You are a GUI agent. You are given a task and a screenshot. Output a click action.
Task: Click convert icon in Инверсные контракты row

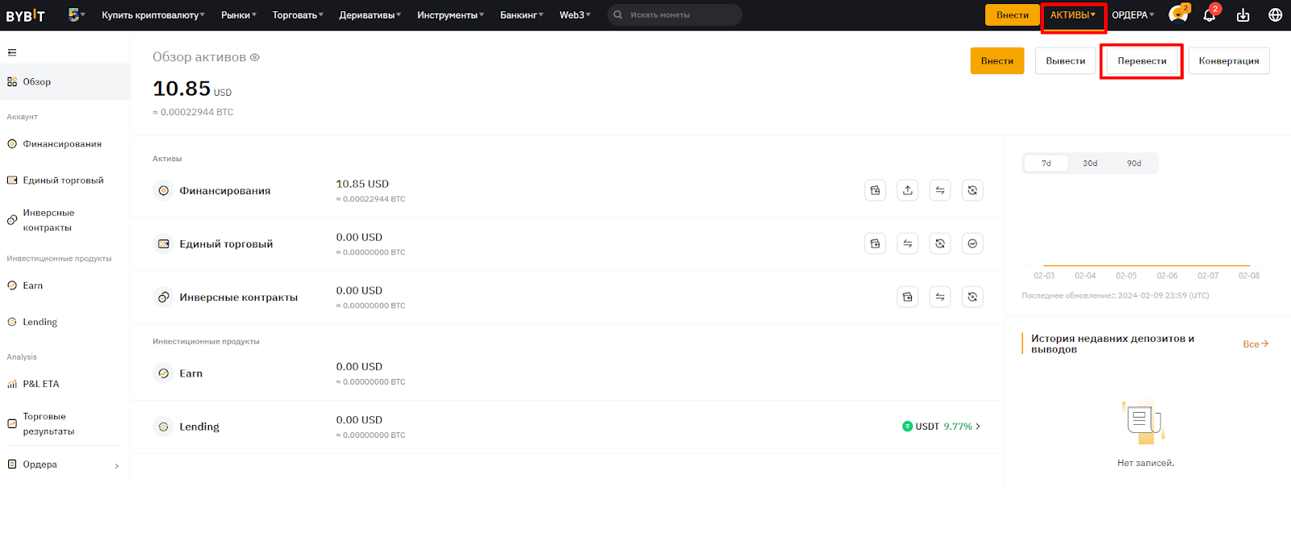point(972,297)
